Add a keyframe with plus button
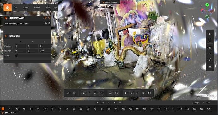This screenshot has width=218, height=115. [x=114, y=103]
